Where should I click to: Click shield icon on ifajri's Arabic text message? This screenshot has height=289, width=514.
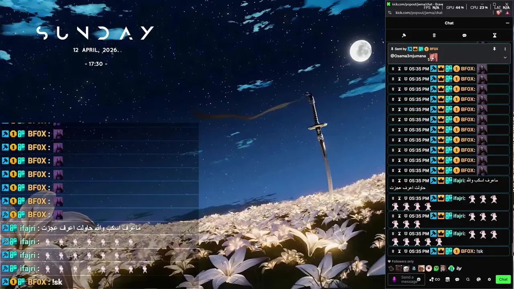[x=406, y=181]
